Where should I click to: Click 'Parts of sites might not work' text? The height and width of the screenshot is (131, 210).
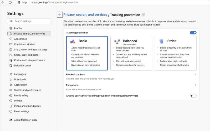click(173, 61)
